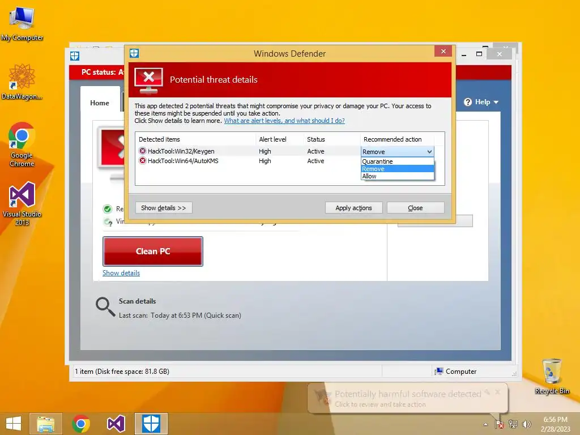The width and height of the screenshot is (580, 435).
Task: Click the Alert level column header
Action: pos(280,139)
